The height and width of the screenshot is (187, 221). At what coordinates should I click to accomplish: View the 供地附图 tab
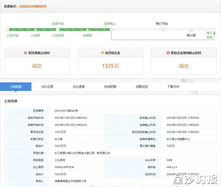point(110,87)
